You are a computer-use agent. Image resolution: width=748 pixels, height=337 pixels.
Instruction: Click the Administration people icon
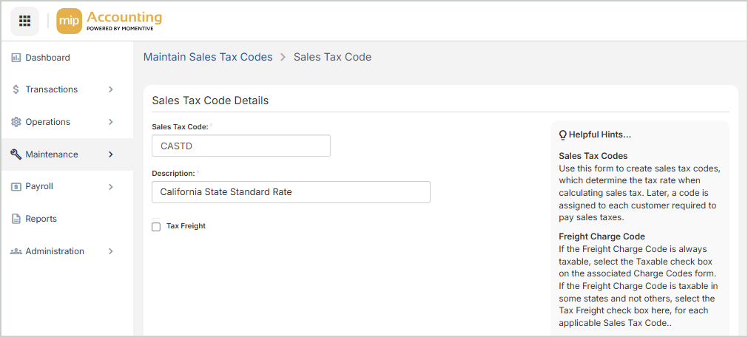click(16, 251)
